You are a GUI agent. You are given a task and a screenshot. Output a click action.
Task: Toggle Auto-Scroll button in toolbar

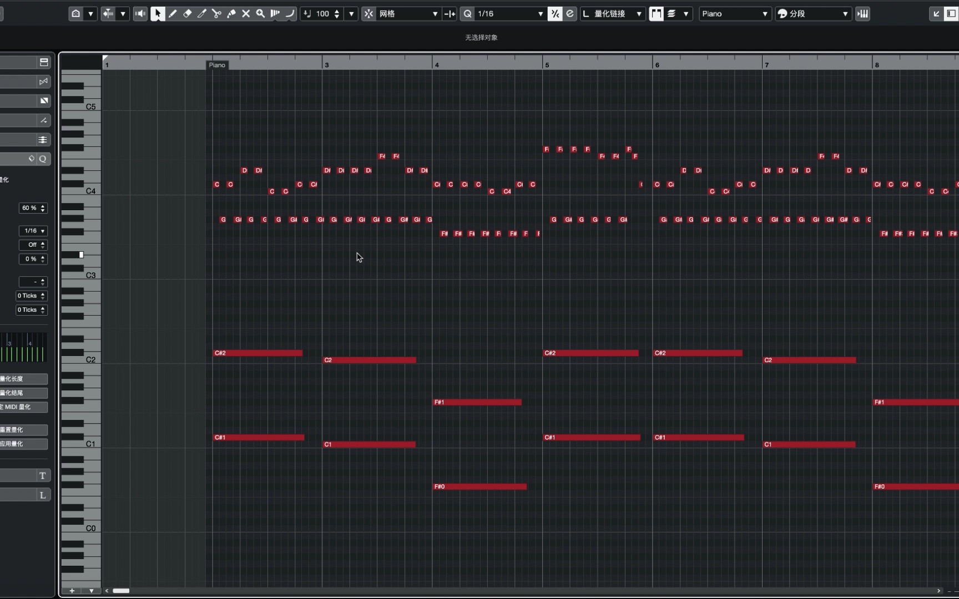(108, 14)
